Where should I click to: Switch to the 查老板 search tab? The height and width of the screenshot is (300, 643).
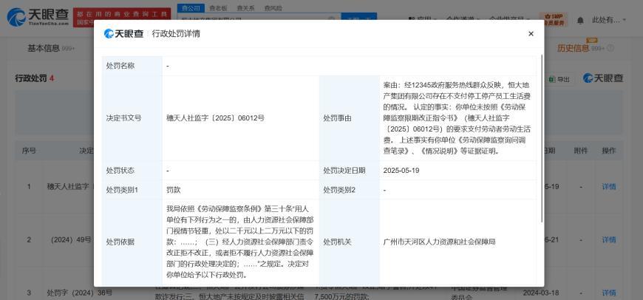pos(218,8)
